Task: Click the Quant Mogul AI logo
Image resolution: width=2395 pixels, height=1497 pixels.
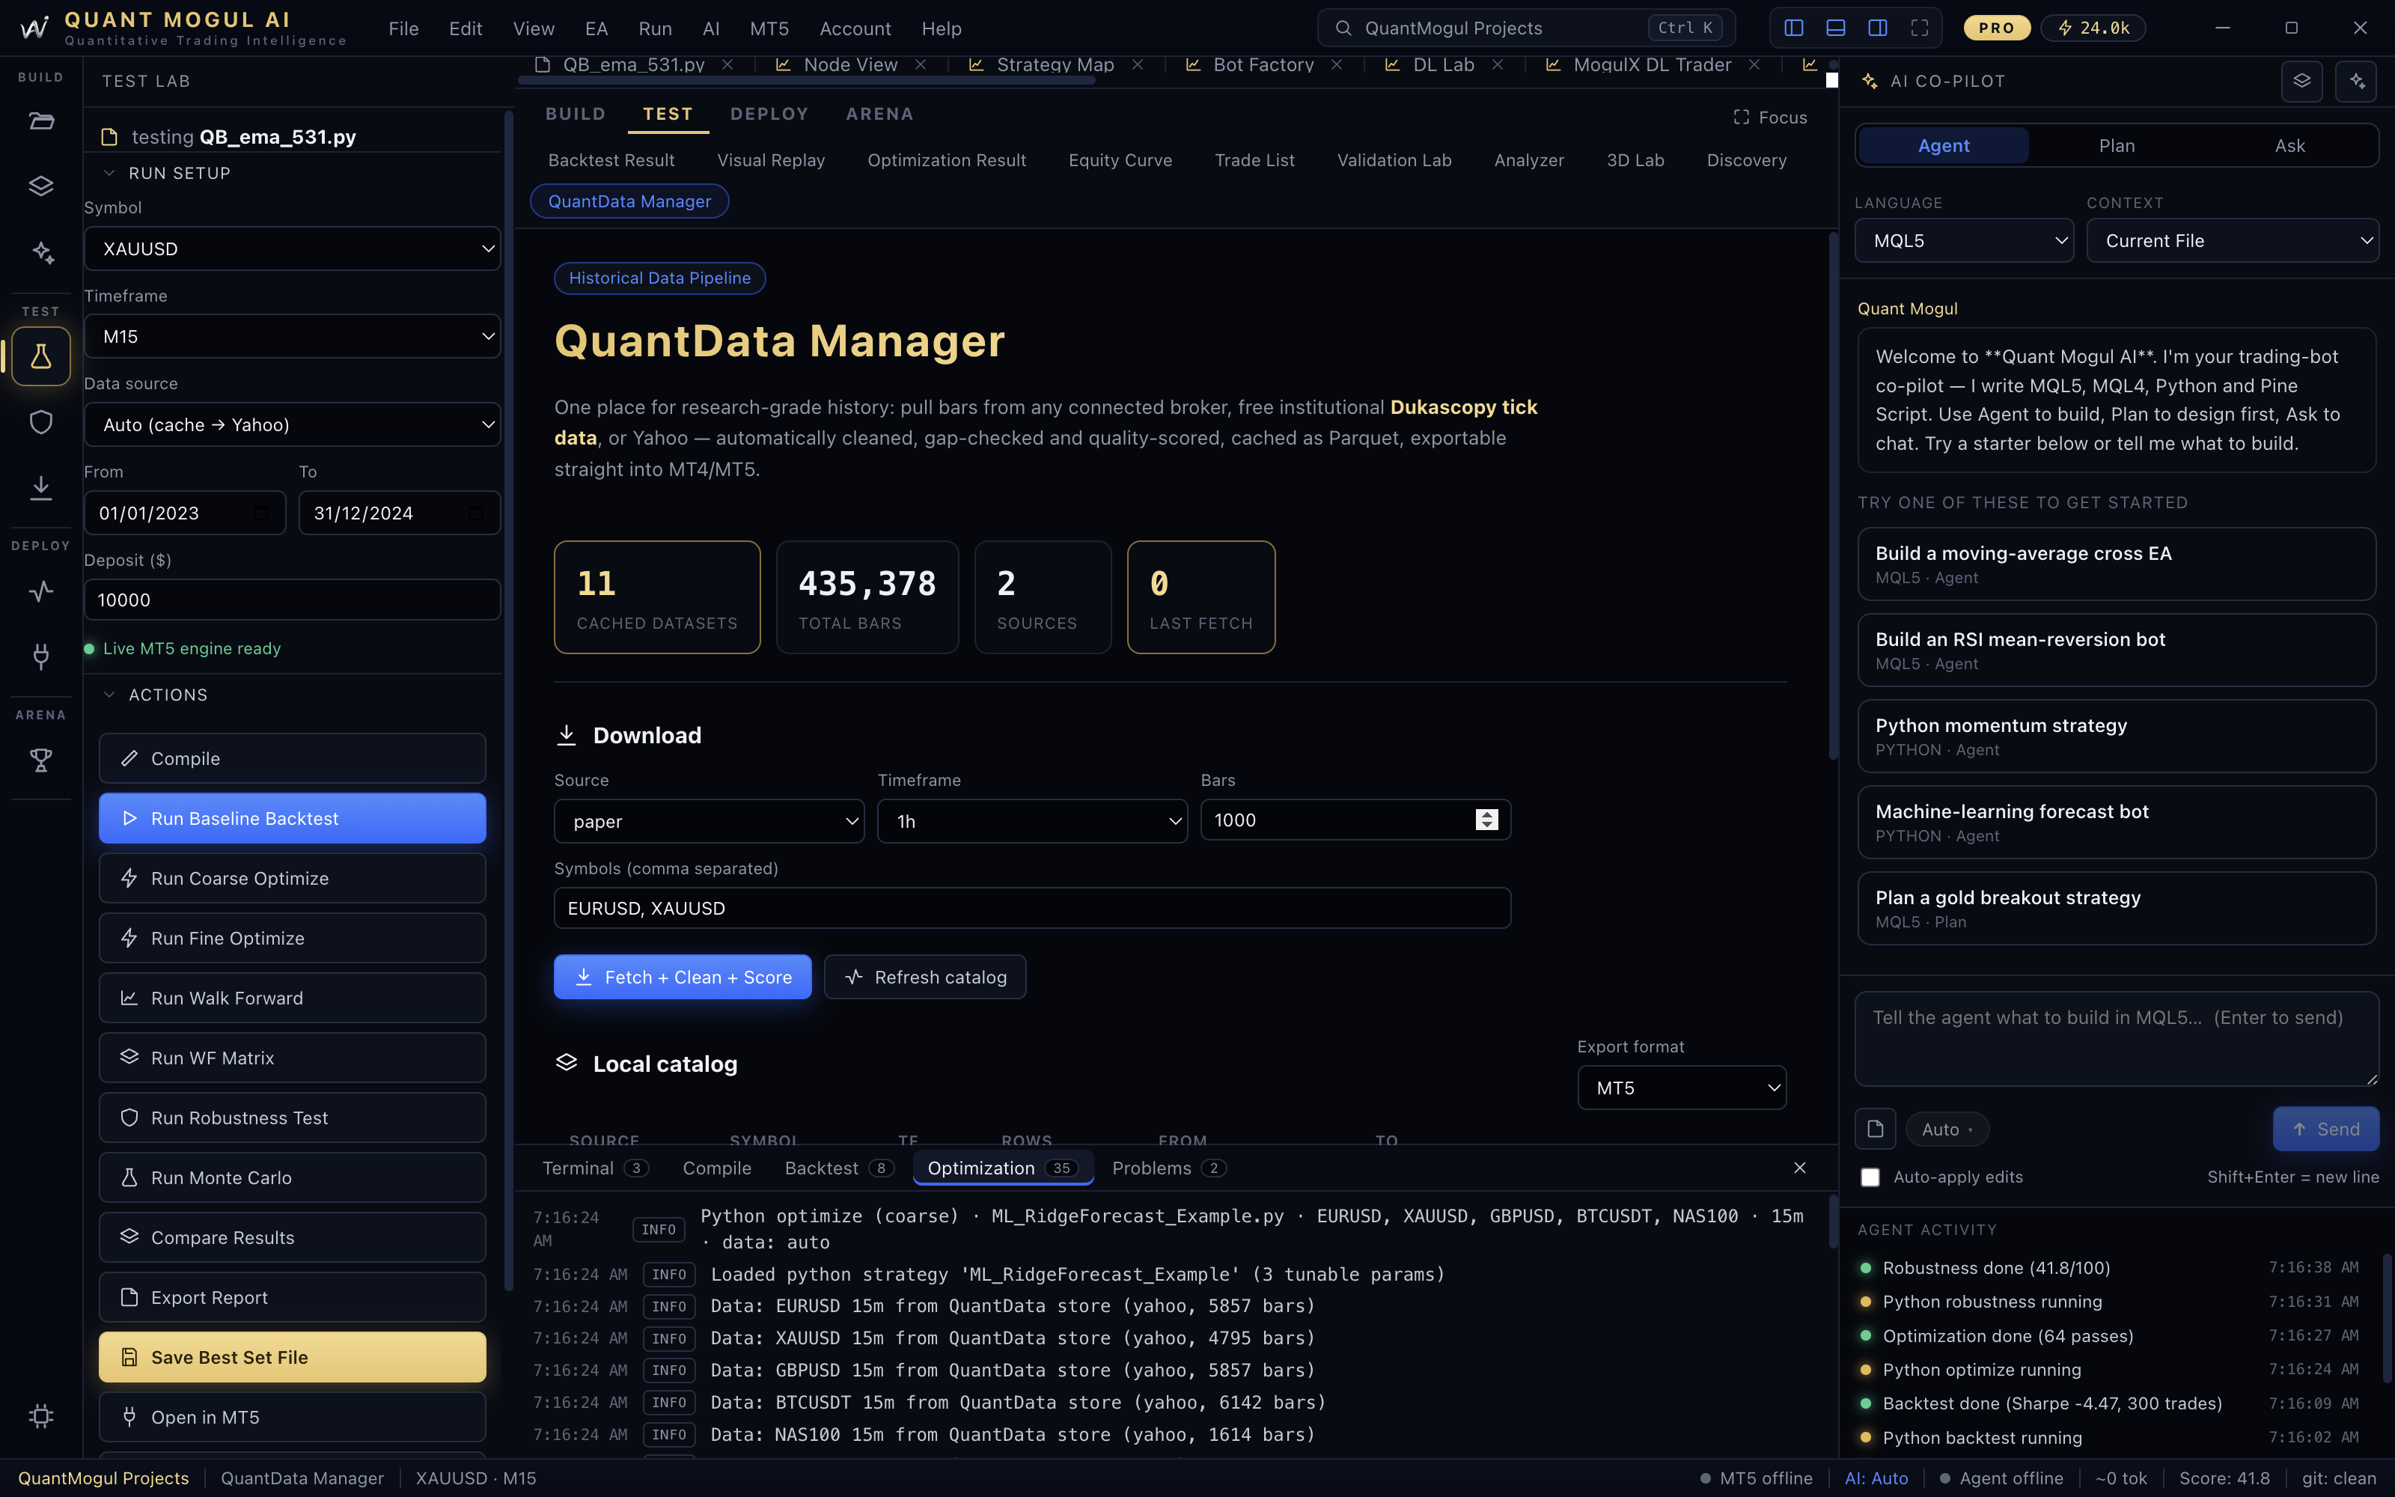Action: click(x=34, y=28)
